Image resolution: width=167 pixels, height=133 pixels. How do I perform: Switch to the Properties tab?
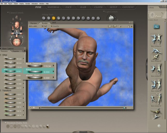16,51
